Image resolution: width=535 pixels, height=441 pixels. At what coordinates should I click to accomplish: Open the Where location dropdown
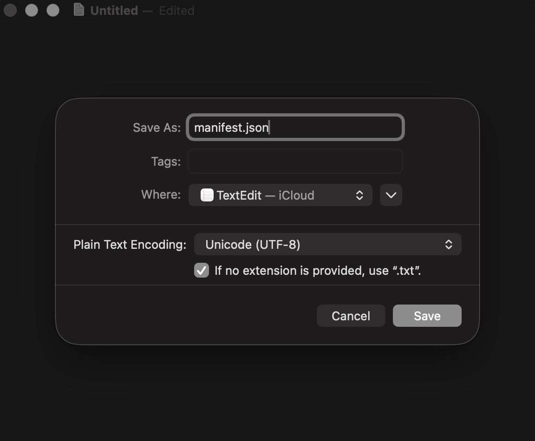[x=280, y=195]
